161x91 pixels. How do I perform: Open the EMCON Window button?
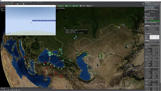click(152, 28)
